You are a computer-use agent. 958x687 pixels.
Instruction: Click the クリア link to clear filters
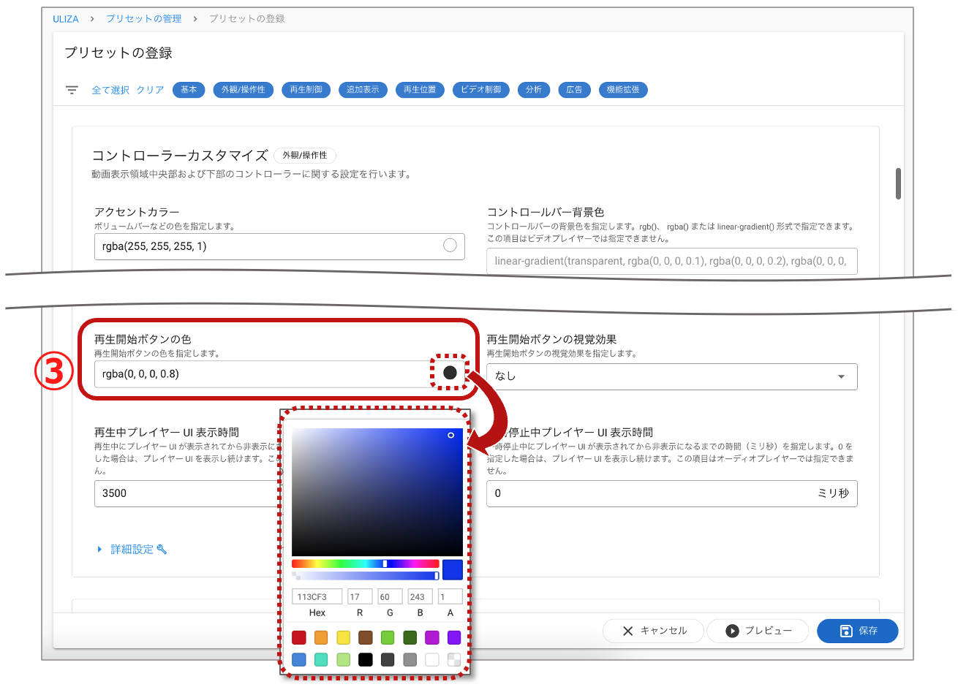point(150,89)
